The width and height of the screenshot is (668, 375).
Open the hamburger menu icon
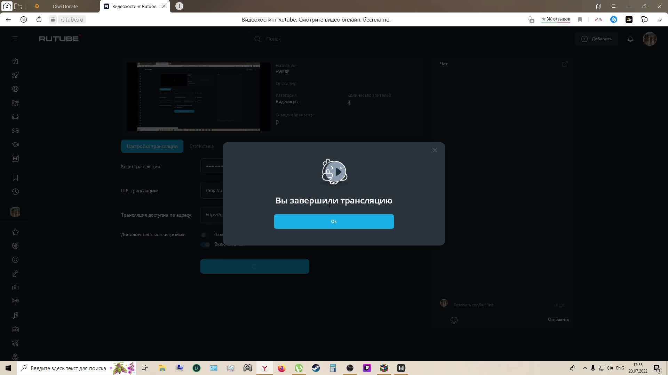coord(15,39)
